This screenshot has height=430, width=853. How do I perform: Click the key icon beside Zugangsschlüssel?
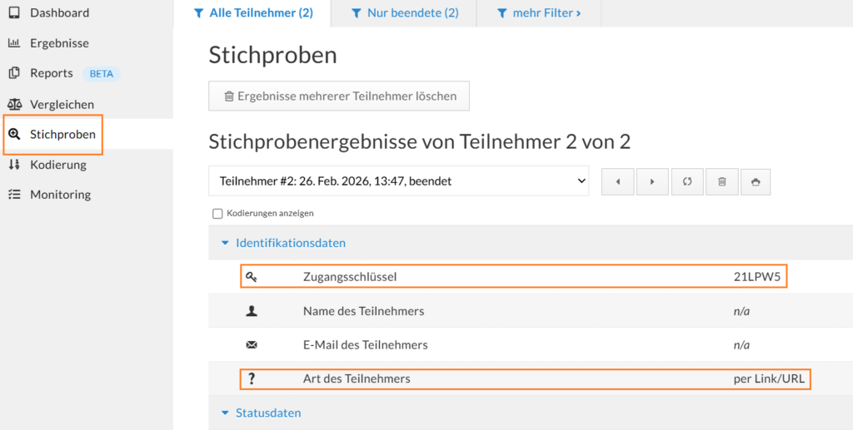(x=252, y=277)
